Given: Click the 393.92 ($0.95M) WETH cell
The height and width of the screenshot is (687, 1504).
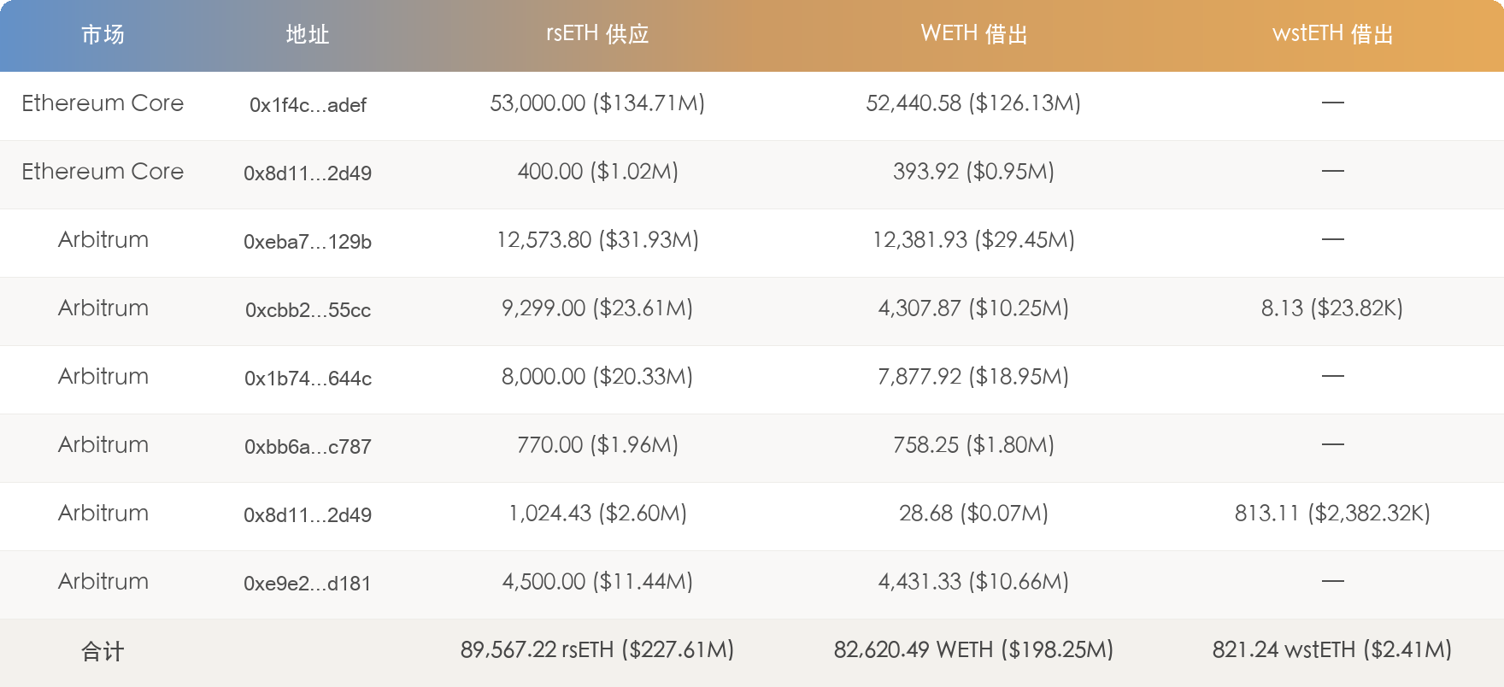Looking at the screenshot, I should click(973, 172).
